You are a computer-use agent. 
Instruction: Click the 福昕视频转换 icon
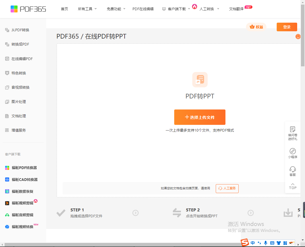tap(7, 227)
